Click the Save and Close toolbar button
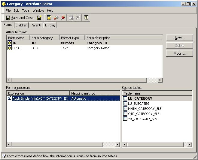This screenshot has width=198, height=160. click(20, 18)
